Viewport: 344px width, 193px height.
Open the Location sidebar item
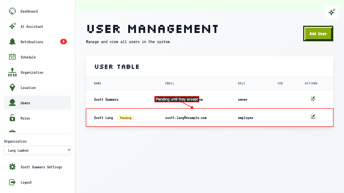coord(37,88)
